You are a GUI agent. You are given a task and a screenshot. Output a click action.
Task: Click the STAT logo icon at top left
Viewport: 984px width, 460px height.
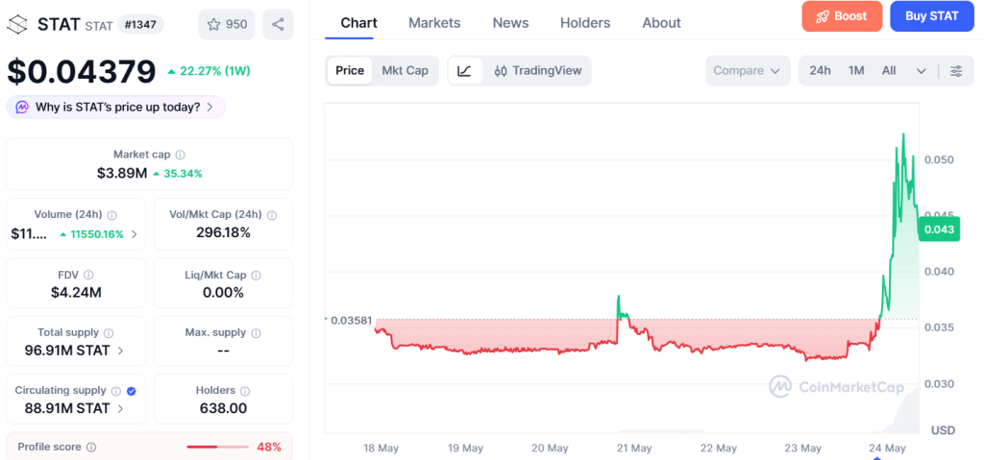17,24
